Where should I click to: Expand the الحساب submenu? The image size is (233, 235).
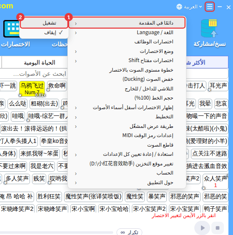tap(127, 173)
